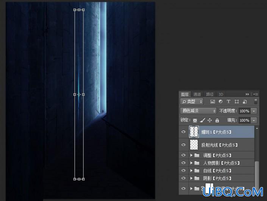267x201 pixels.
Task: Click folder icon of 调整 group
Action: pyautogui.click(x=197, y=155)
